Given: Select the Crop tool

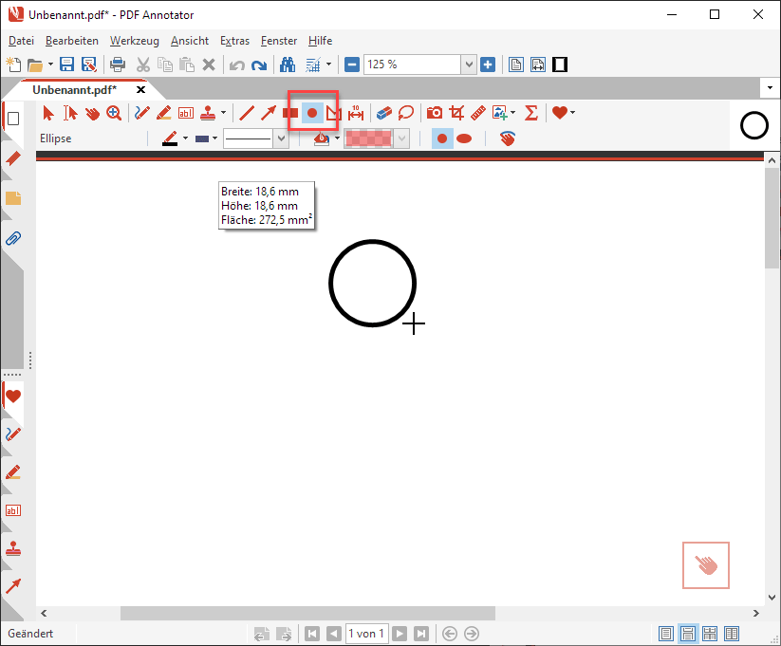Looking at the screenshot, I should click(456, 113).
